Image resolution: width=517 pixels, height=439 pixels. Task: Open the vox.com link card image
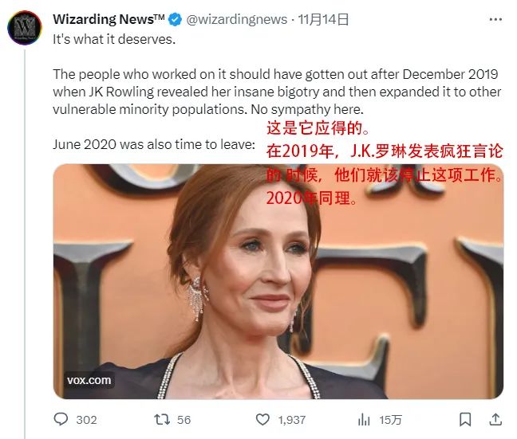[x=278, y=281]
